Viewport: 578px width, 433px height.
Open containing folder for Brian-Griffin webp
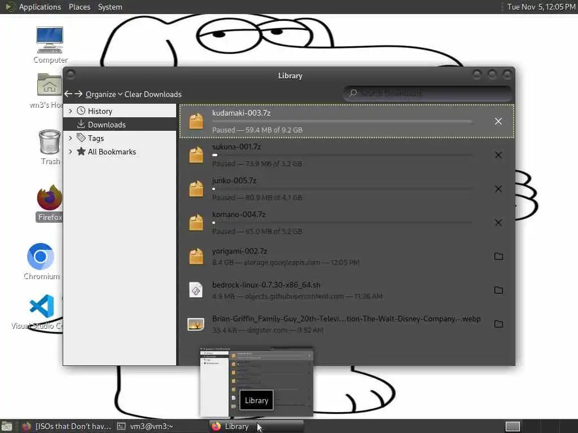[x=498, y=324]
